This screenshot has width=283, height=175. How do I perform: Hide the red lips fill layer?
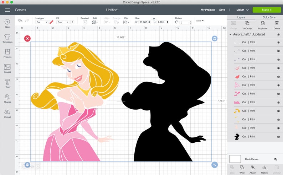[x=278, y=77]
